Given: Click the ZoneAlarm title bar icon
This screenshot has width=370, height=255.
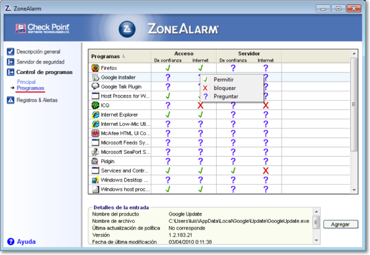Looking at the screenshot, I should pos(8,8).
